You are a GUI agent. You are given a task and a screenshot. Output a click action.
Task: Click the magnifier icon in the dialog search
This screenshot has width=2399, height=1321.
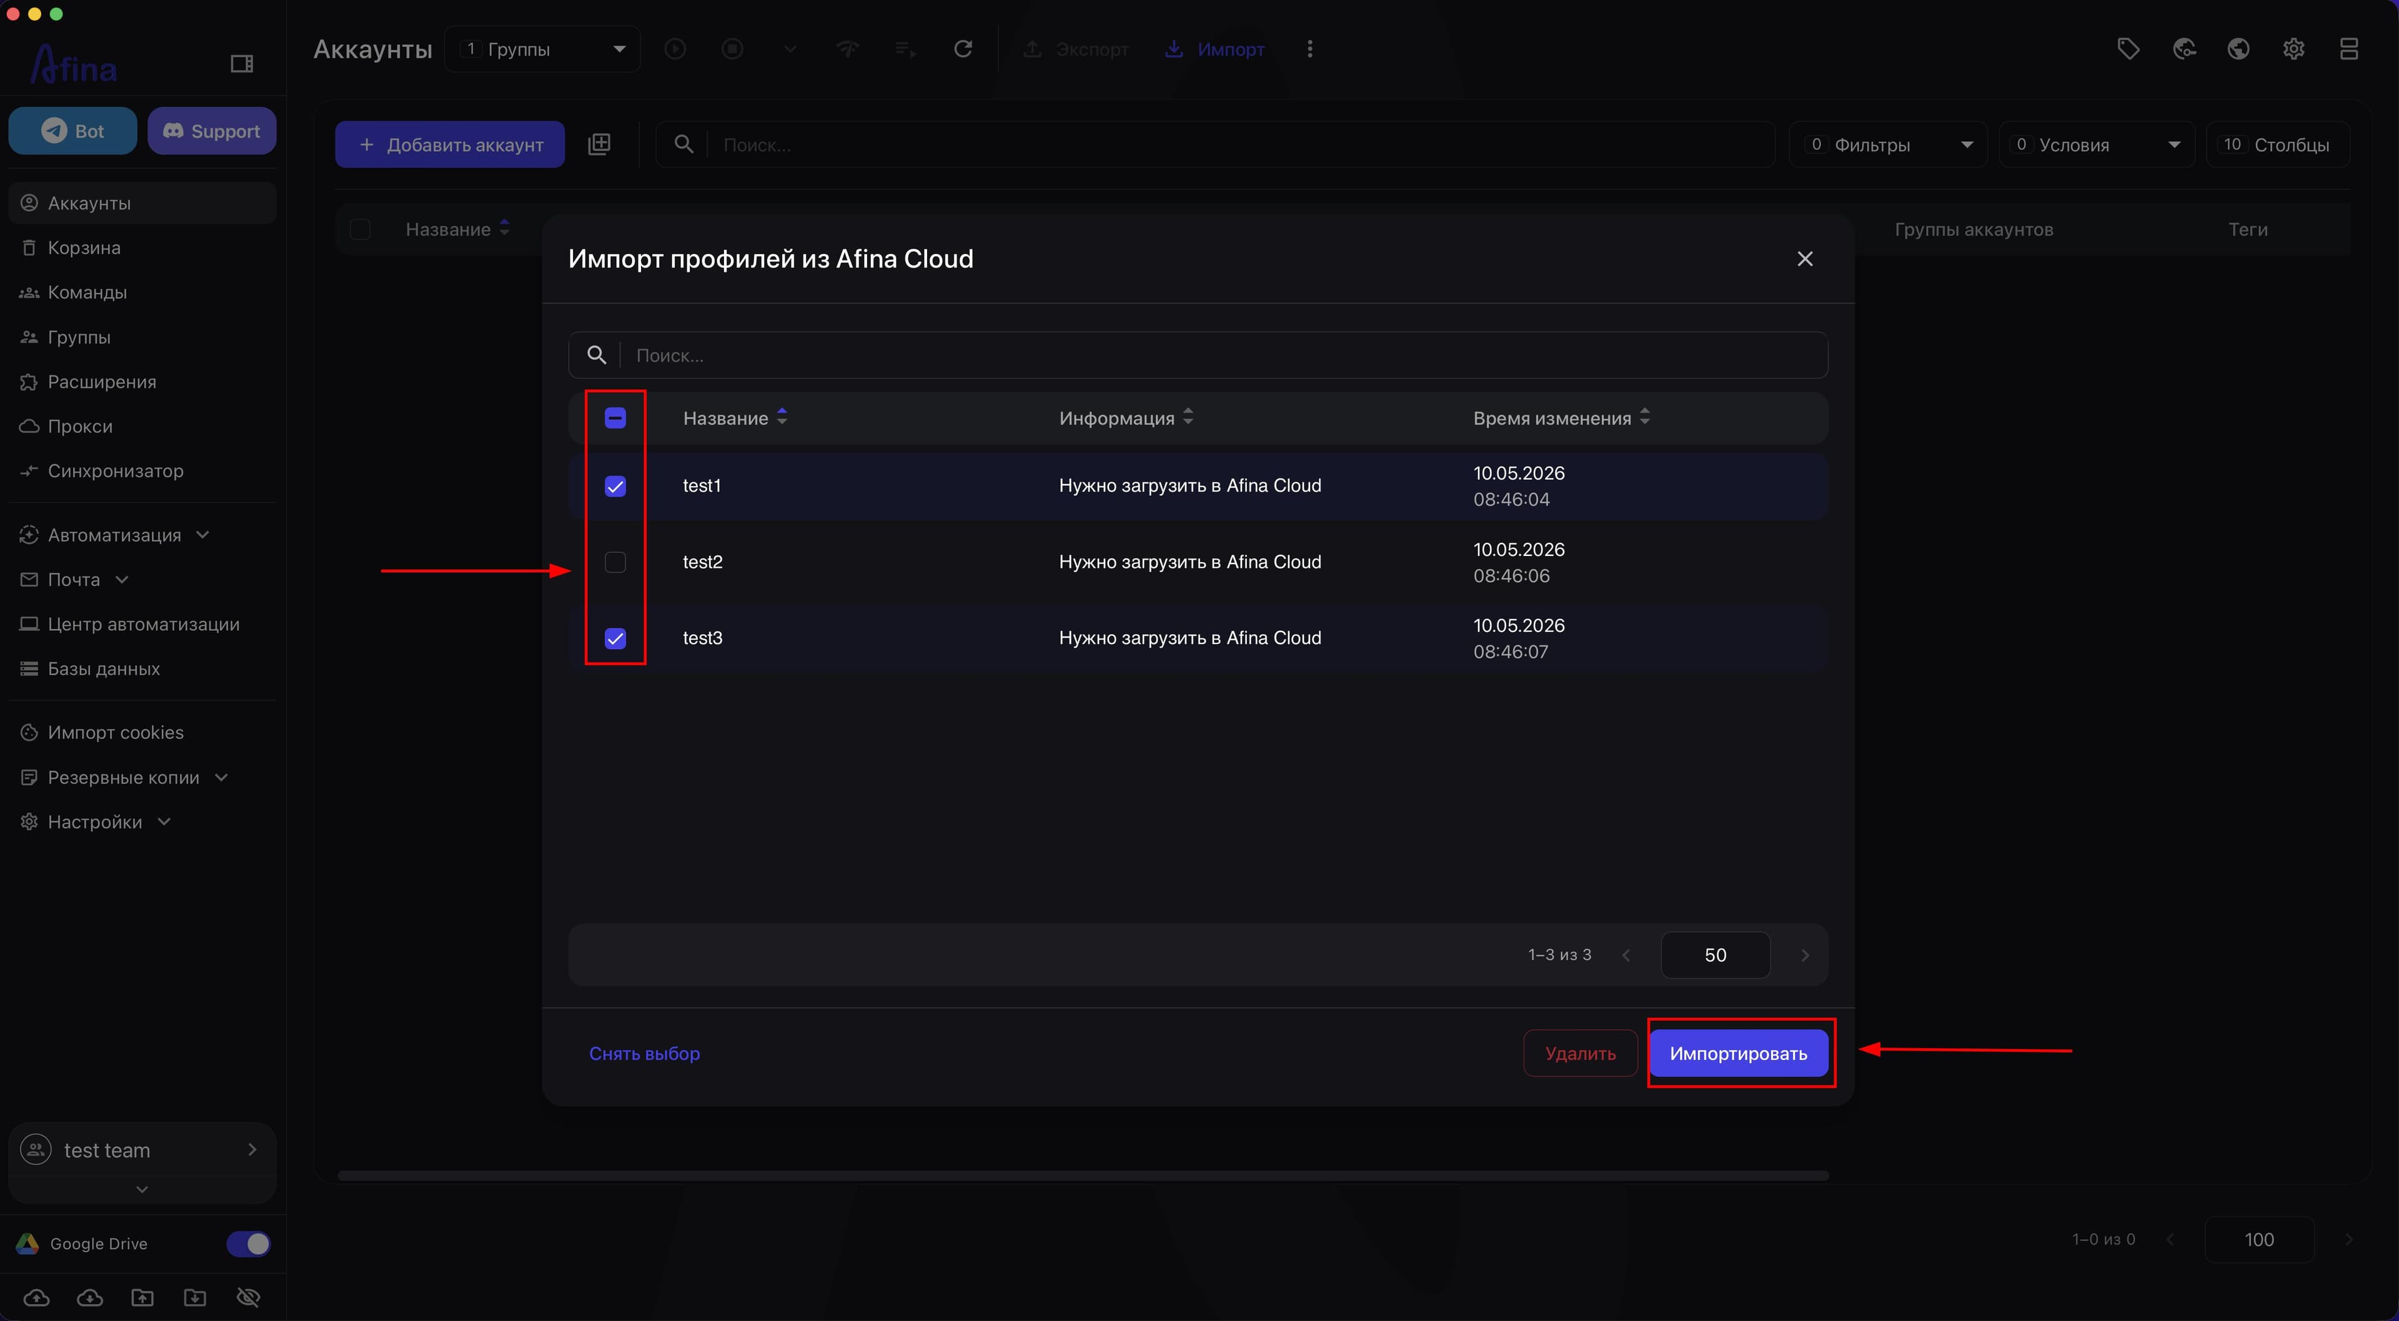click(597, 355)
